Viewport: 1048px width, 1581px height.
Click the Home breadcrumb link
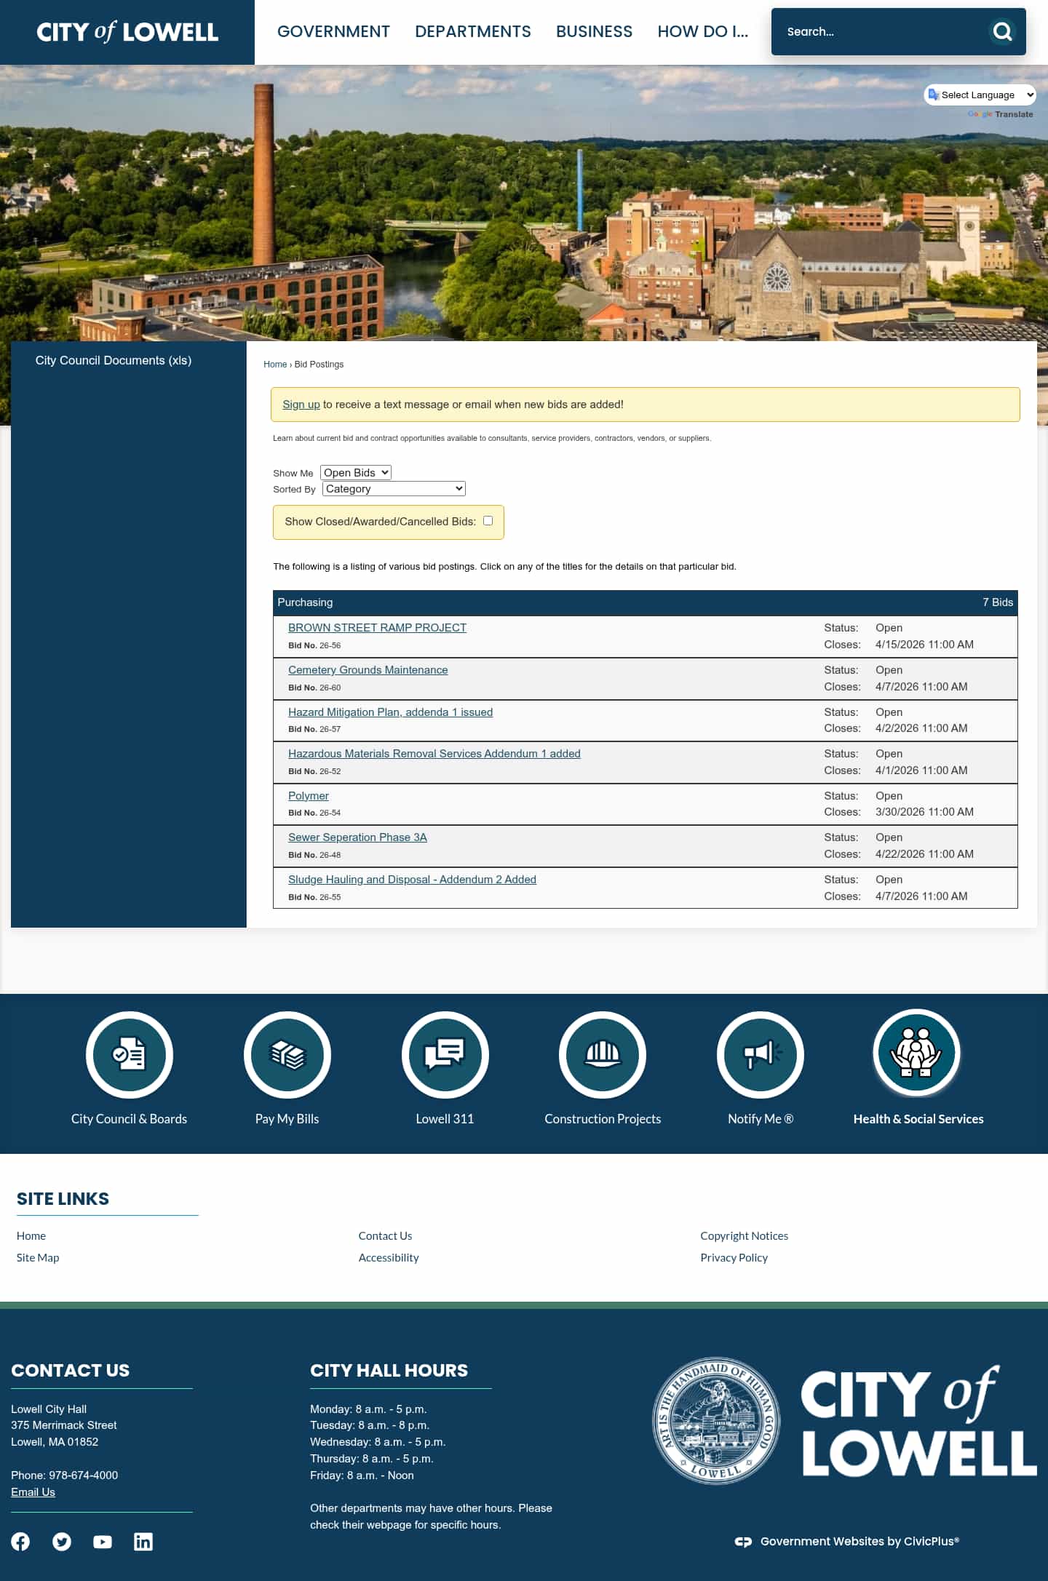click(275, 365)
